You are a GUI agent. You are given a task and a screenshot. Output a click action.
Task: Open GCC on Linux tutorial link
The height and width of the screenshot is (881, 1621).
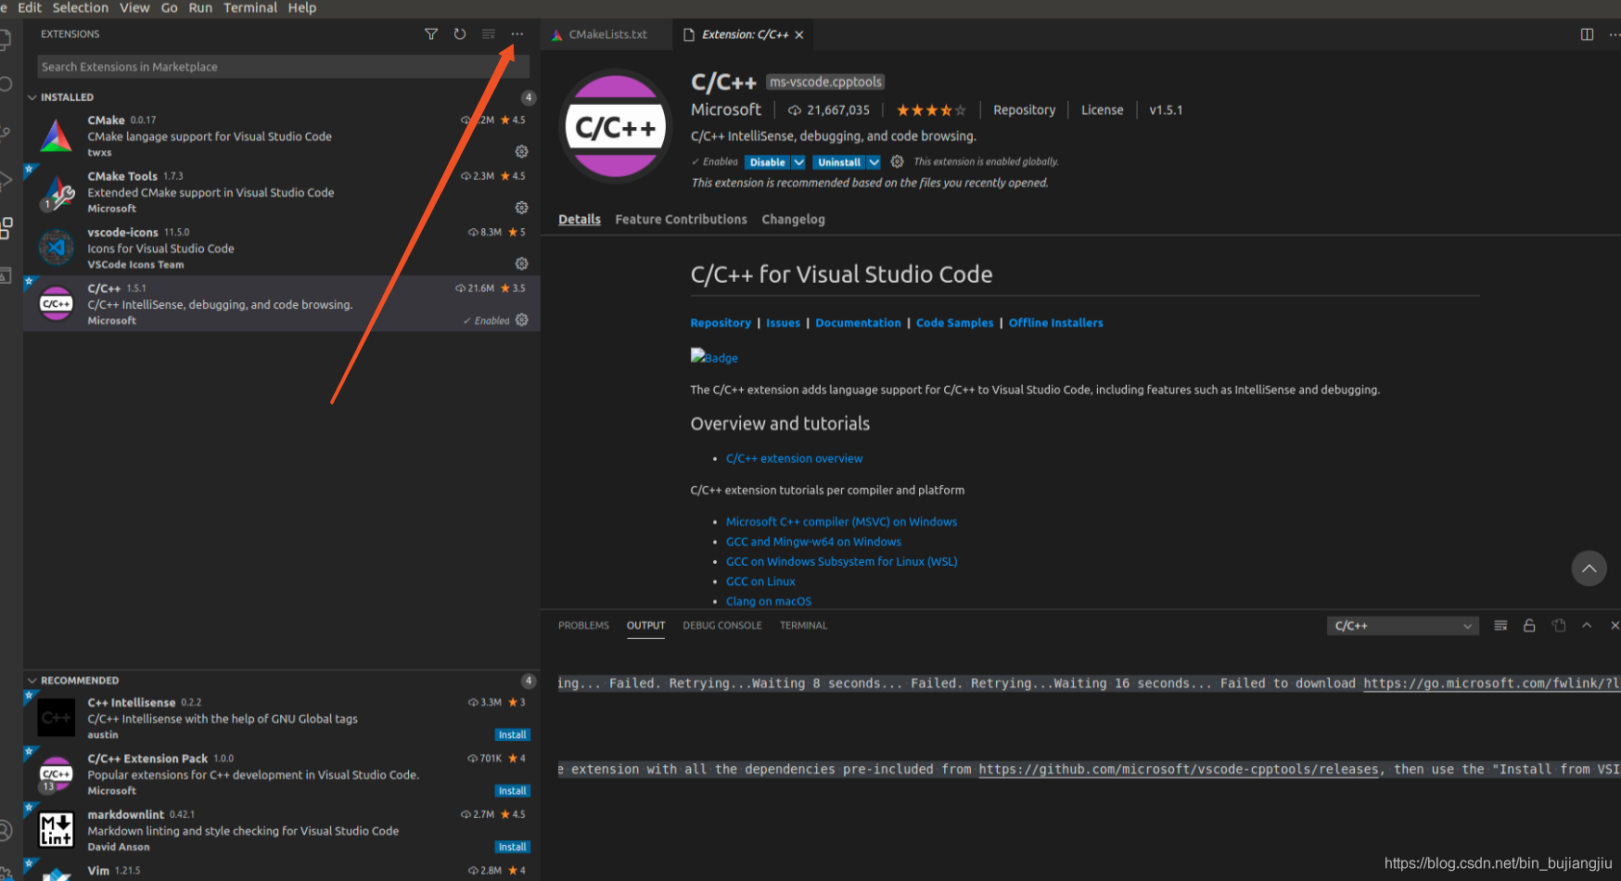[x=760, y=581]
